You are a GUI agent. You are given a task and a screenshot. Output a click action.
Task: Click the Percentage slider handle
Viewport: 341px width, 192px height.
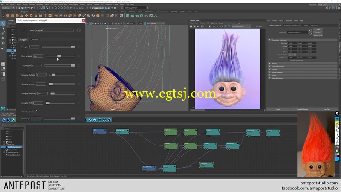click(73, 119)
